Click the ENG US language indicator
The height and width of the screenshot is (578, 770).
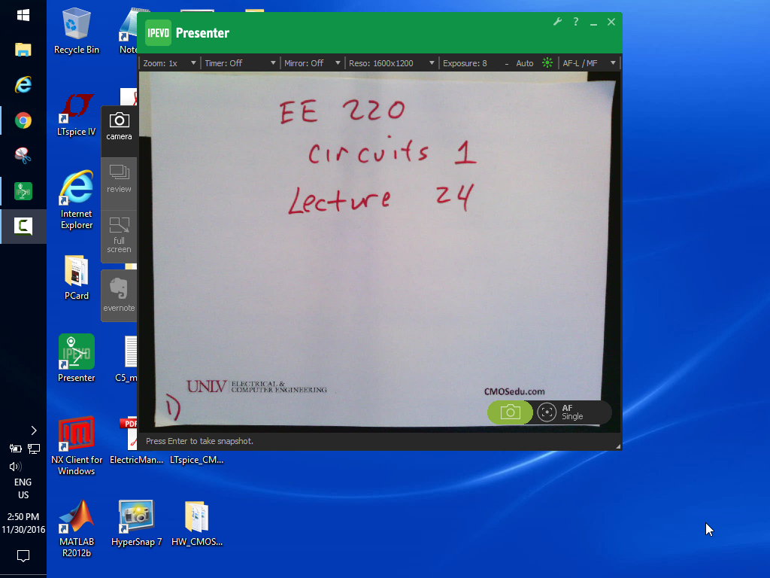click(23, 488)
